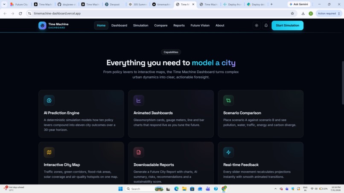Switch to the GitHub dsujisree tab
The height and width of the screenshot is (193, 344).
pos(67,4)
